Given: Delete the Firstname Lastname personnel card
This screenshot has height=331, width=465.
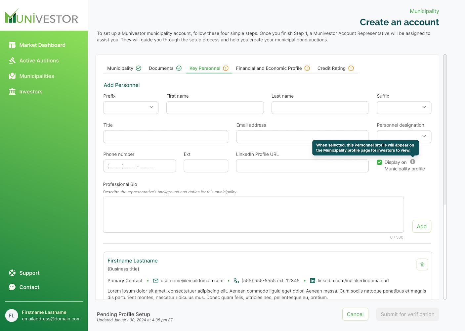Looking at the screenshot, I should pyautogui.click(x=422, y=264).
